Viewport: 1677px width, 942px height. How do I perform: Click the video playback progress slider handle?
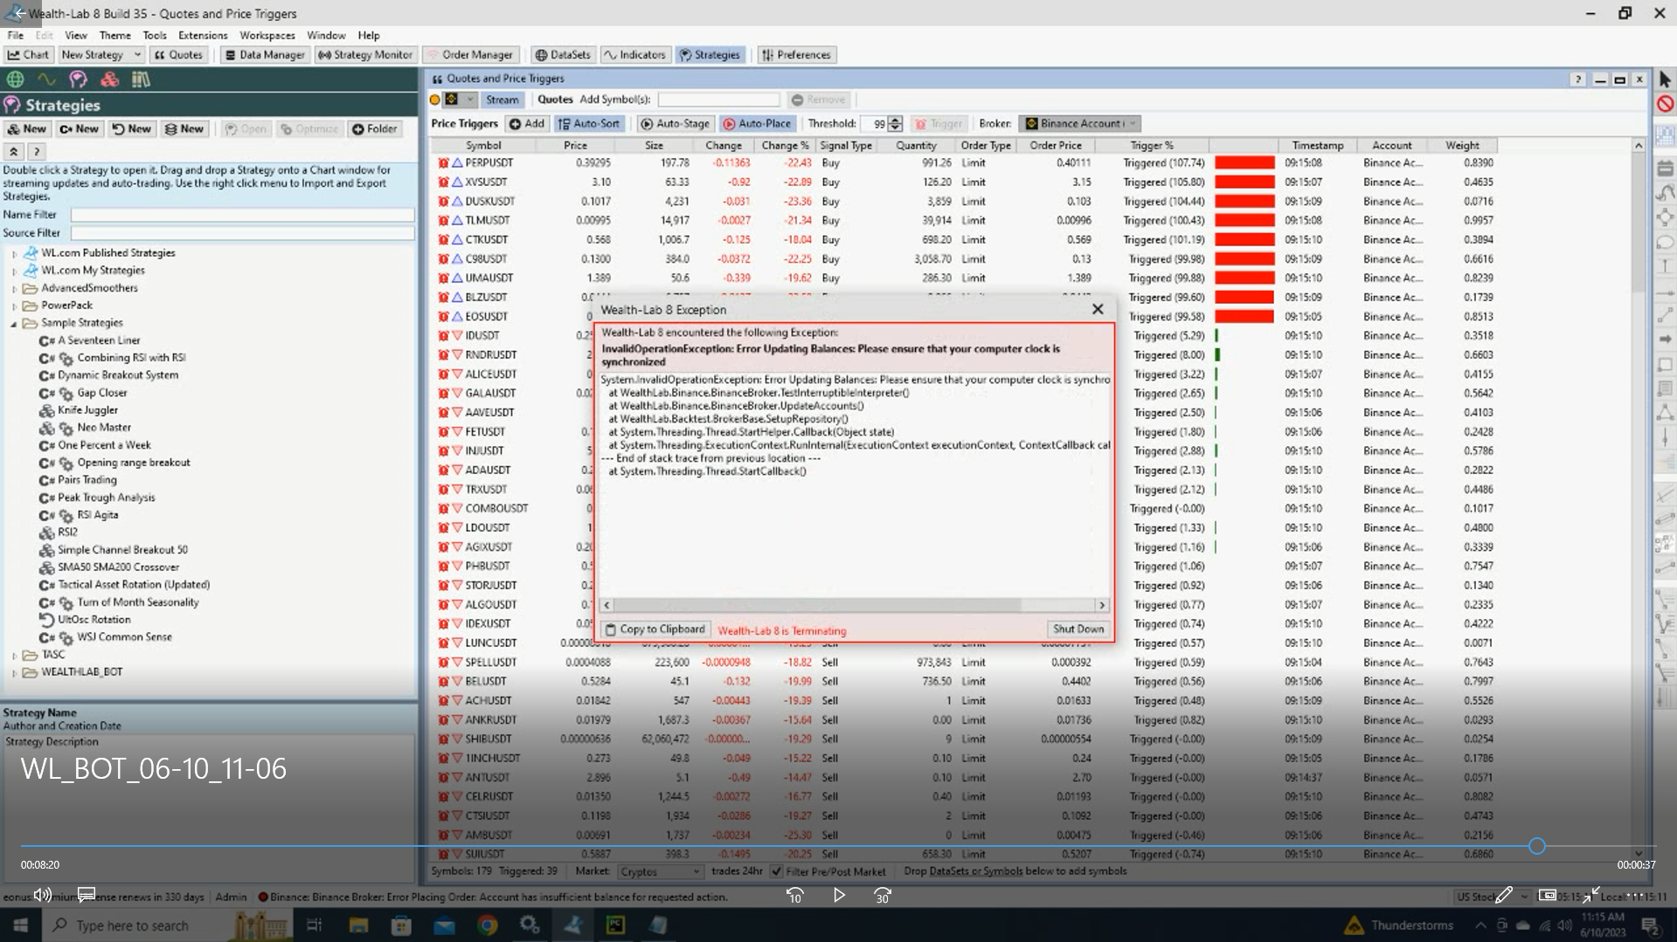[x=1536, y=845]
